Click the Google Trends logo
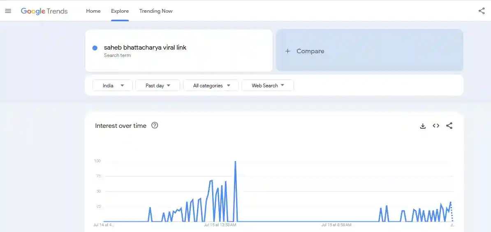The height and width of the screenshot is (232, 491). point(44,11)
